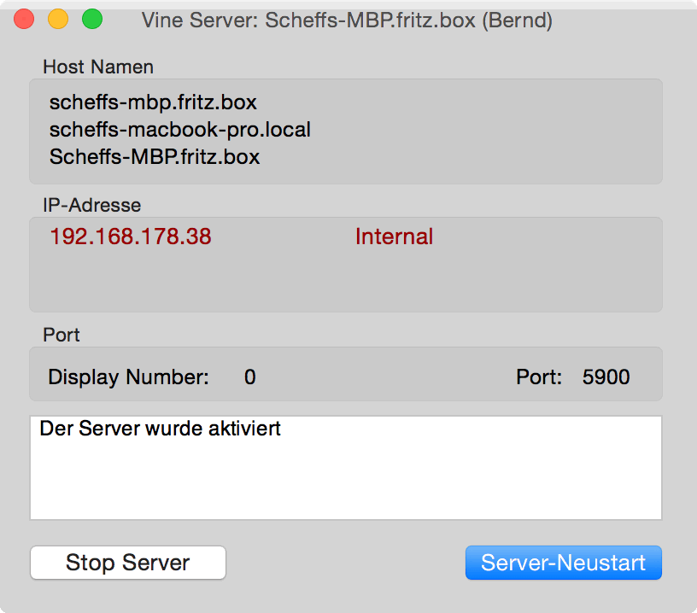Click the Stop Server button
697x613 pixels.
(x=128, y=563)
